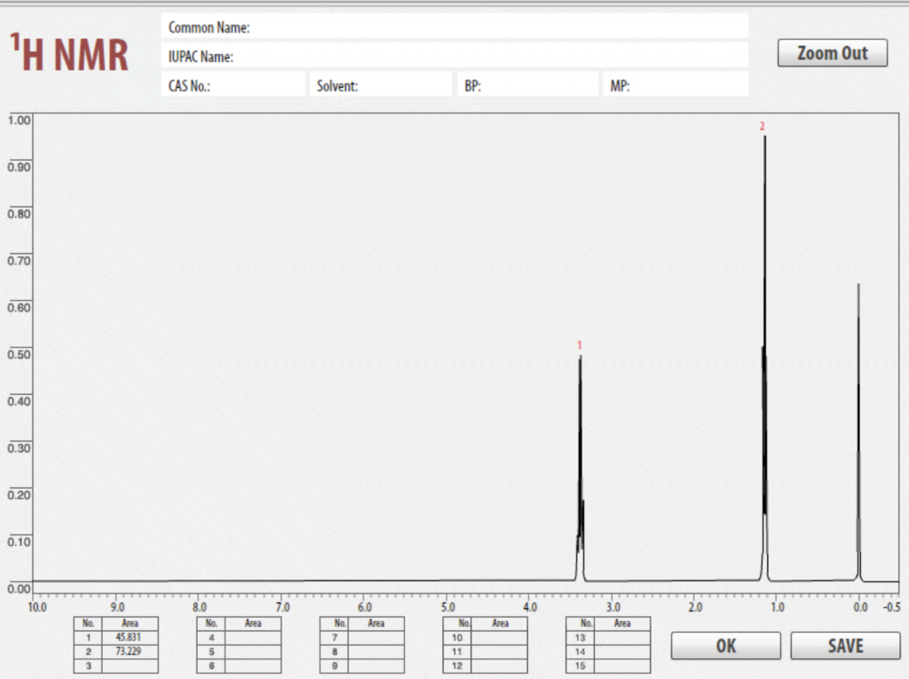
Task: Click the x-axis label 5.0
Action: point(447,607)
